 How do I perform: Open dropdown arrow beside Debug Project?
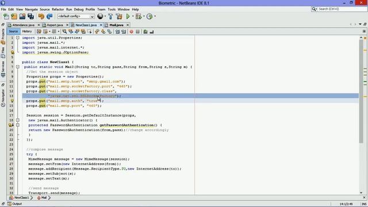(144, 17)
